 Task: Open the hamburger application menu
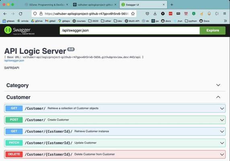(225, 14)
